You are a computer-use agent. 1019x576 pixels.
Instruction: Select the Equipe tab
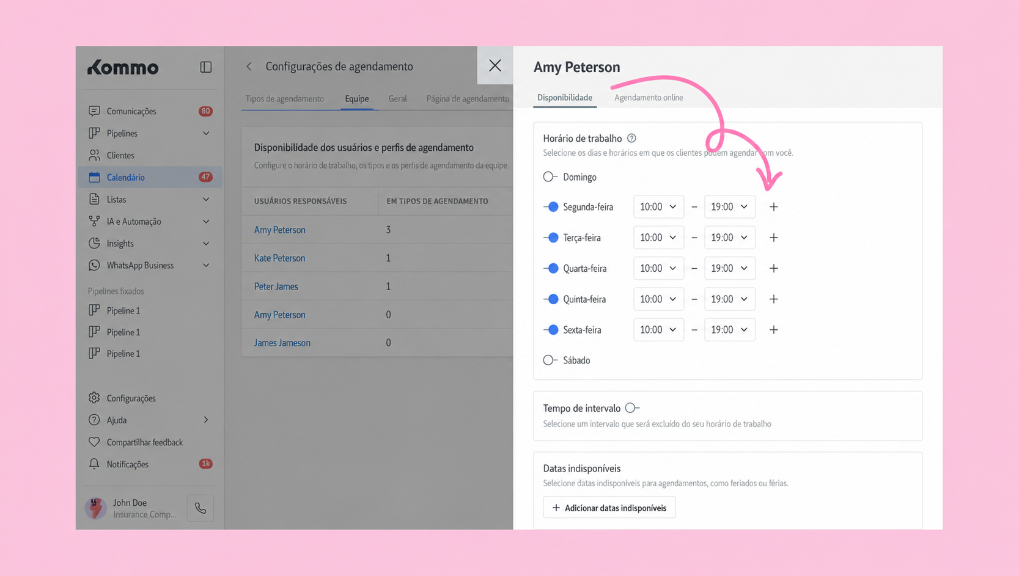click(357, 98)
